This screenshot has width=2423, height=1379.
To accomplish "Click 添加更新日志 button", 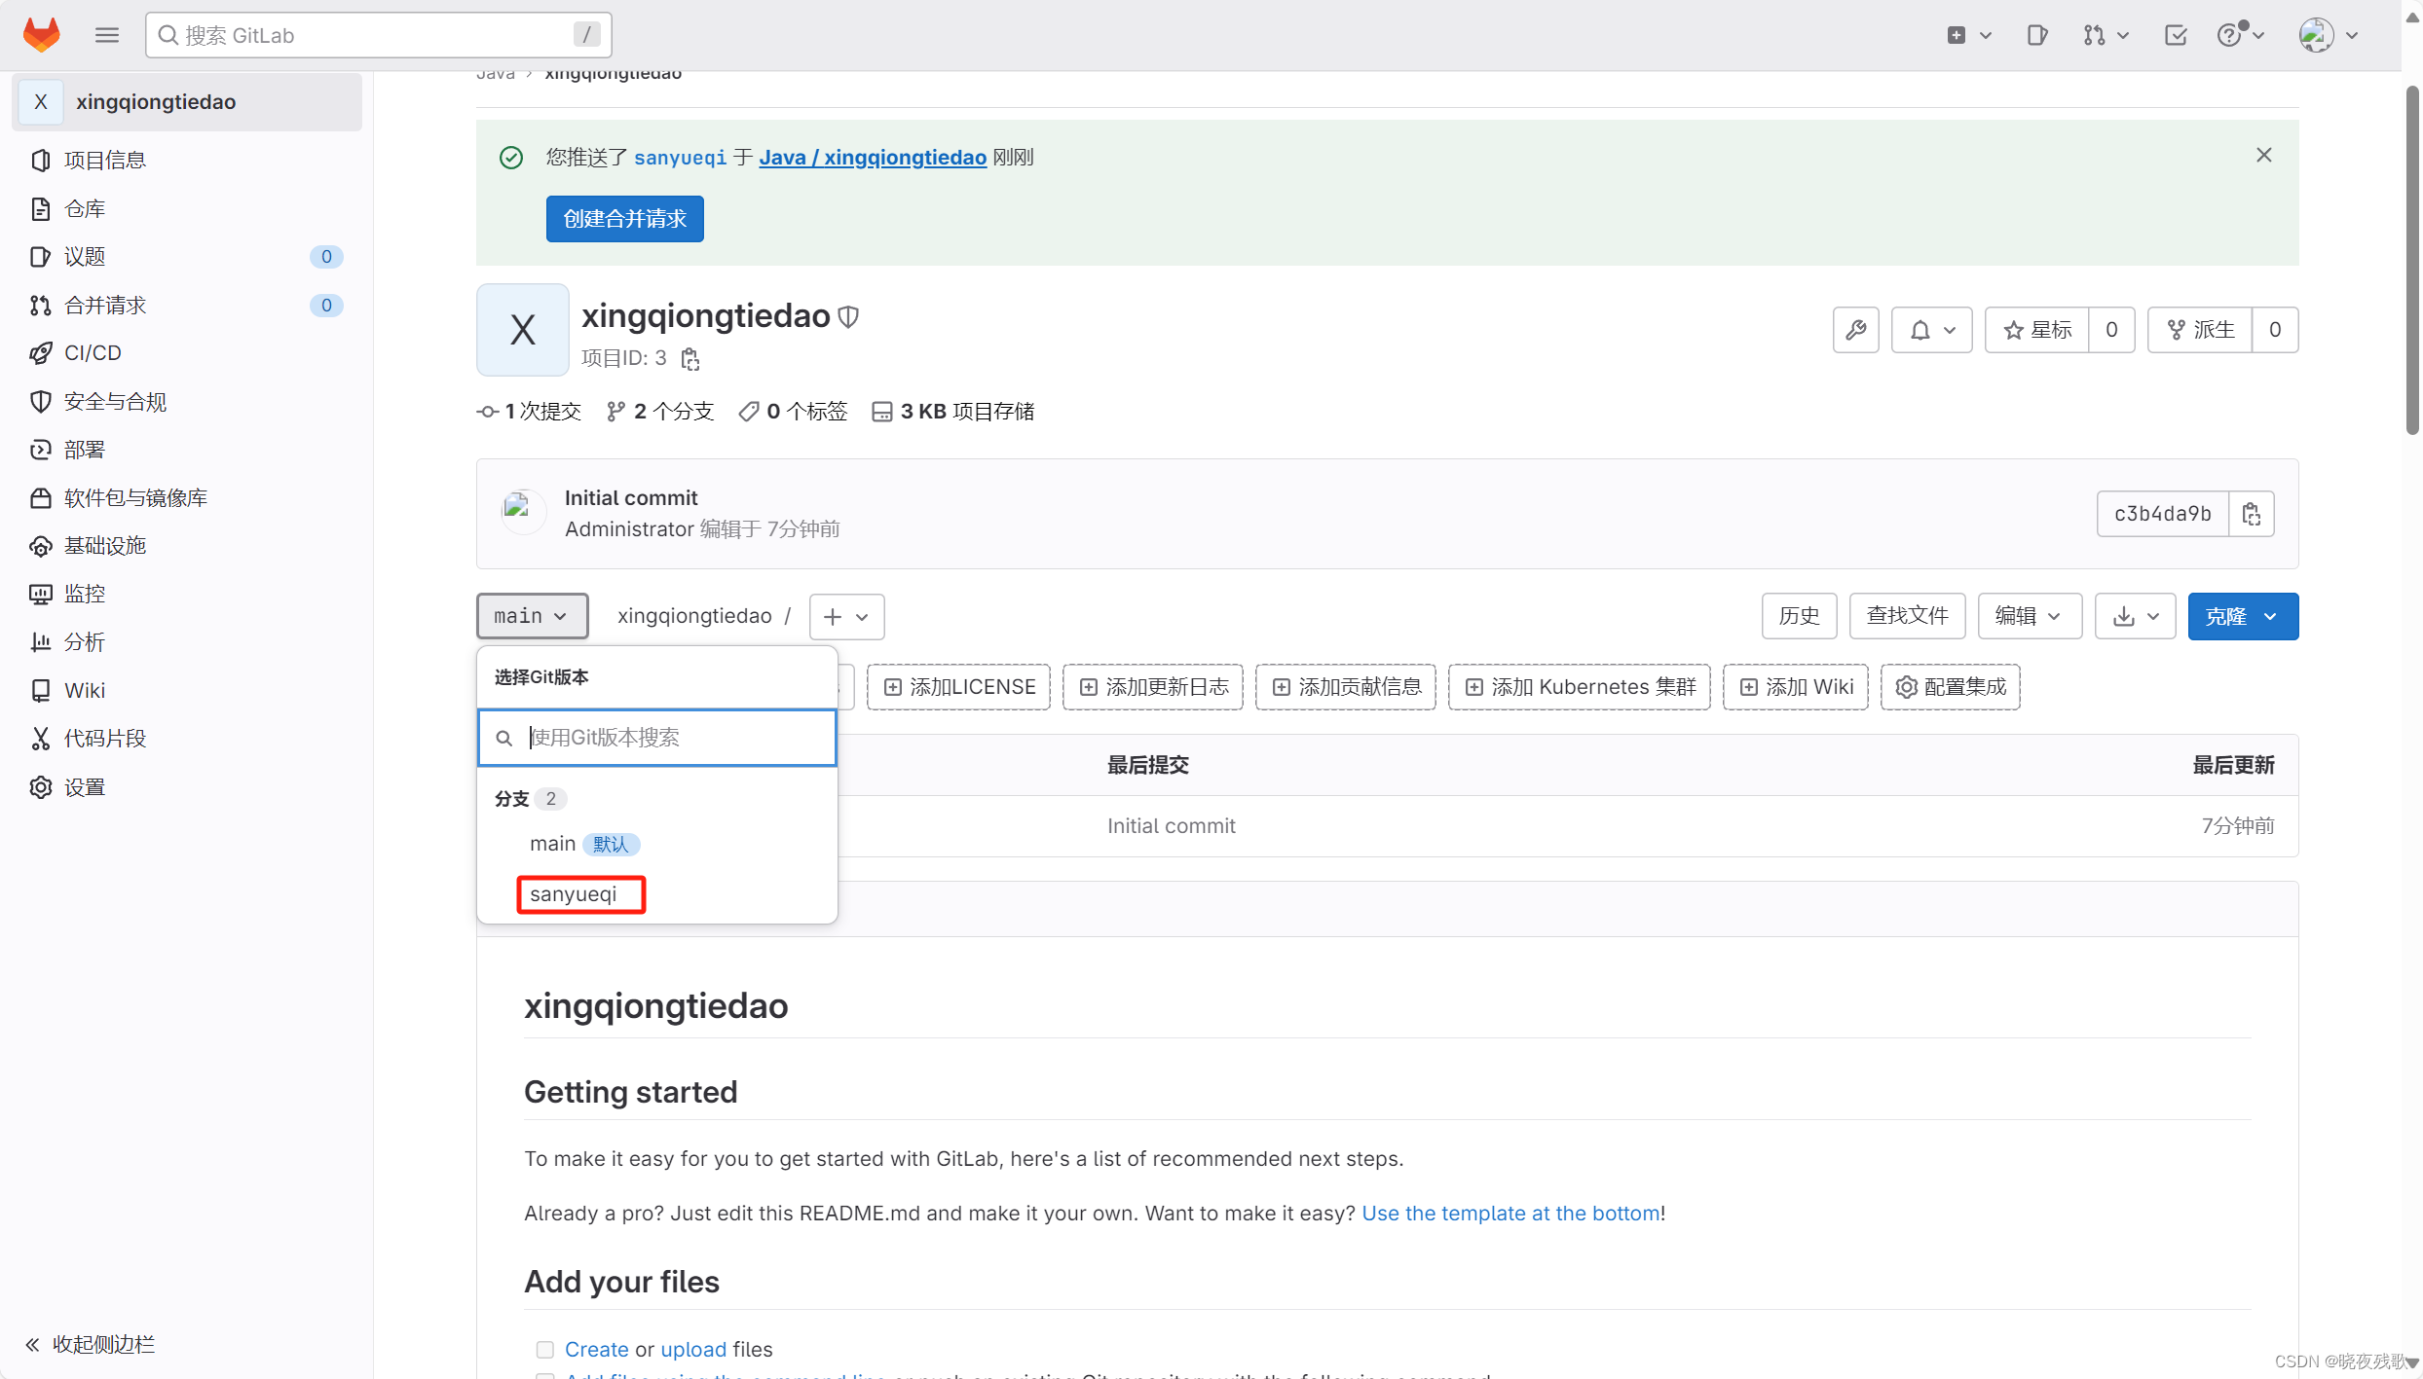I will (x=1153, y=687).
